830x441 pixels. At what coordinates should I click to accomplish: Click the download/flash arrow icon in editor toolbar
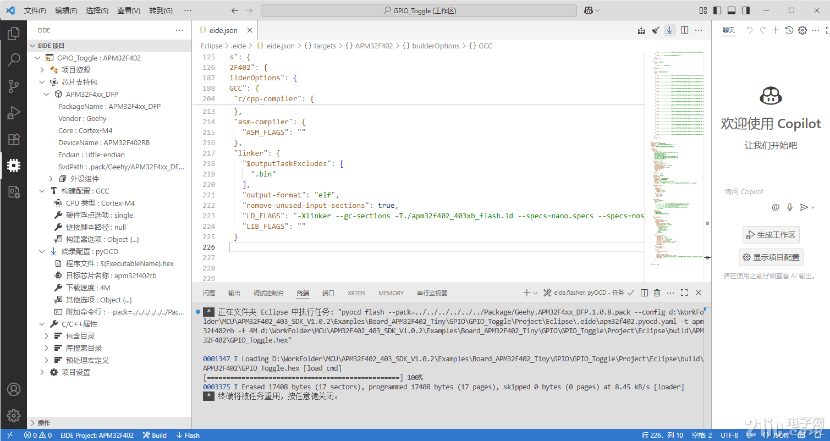[x=670, y=30]
